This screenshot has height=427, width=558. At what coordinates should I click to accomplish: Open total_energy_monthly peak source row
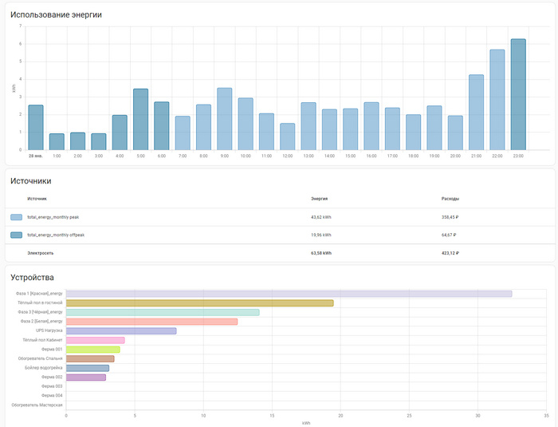click(280, 217)
